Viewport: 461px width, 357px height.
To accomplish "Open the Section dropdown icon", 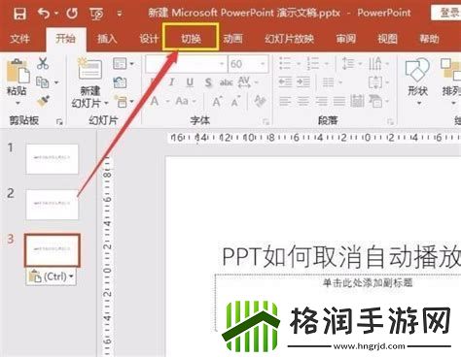I will [124, 102].
